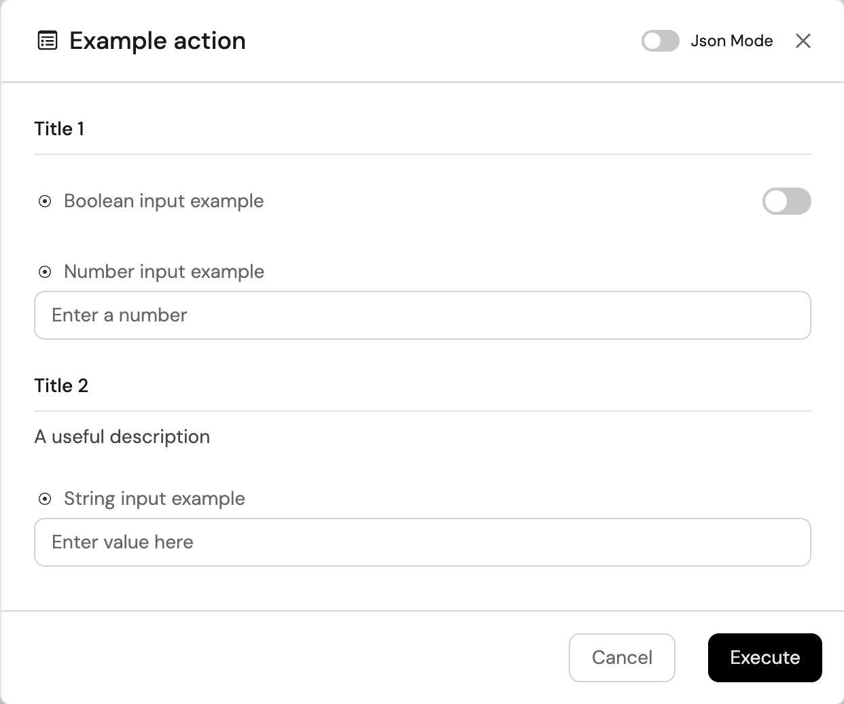Run the action with Execute
Screen dimensions: 844x704
coord(764,658)
